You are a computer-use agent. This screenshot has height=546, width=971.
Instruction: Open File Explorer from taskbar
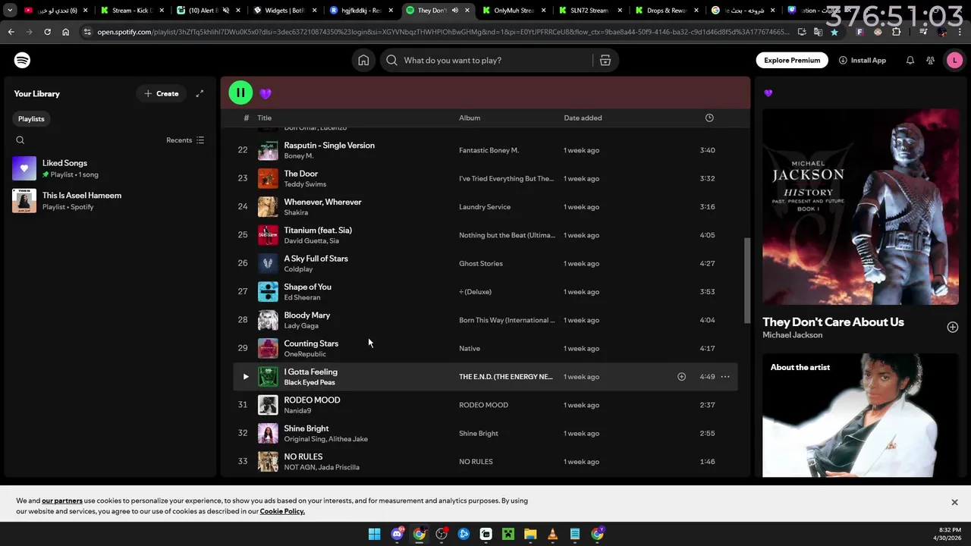click(x=530, y=534)
